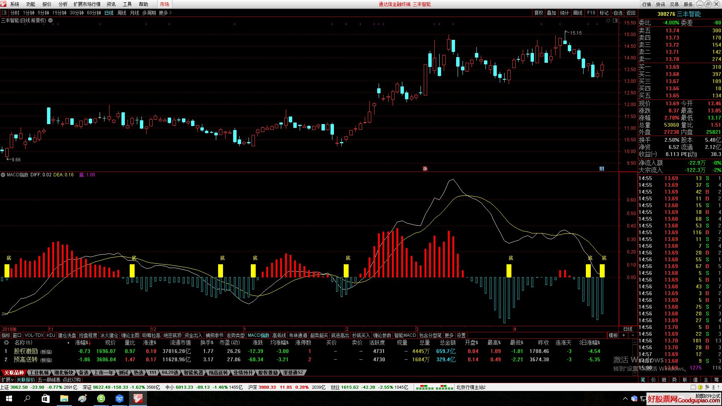Sort the list by the 涨幅% column
Viewport: 722px width, 406px height.
tap(83, 342)
